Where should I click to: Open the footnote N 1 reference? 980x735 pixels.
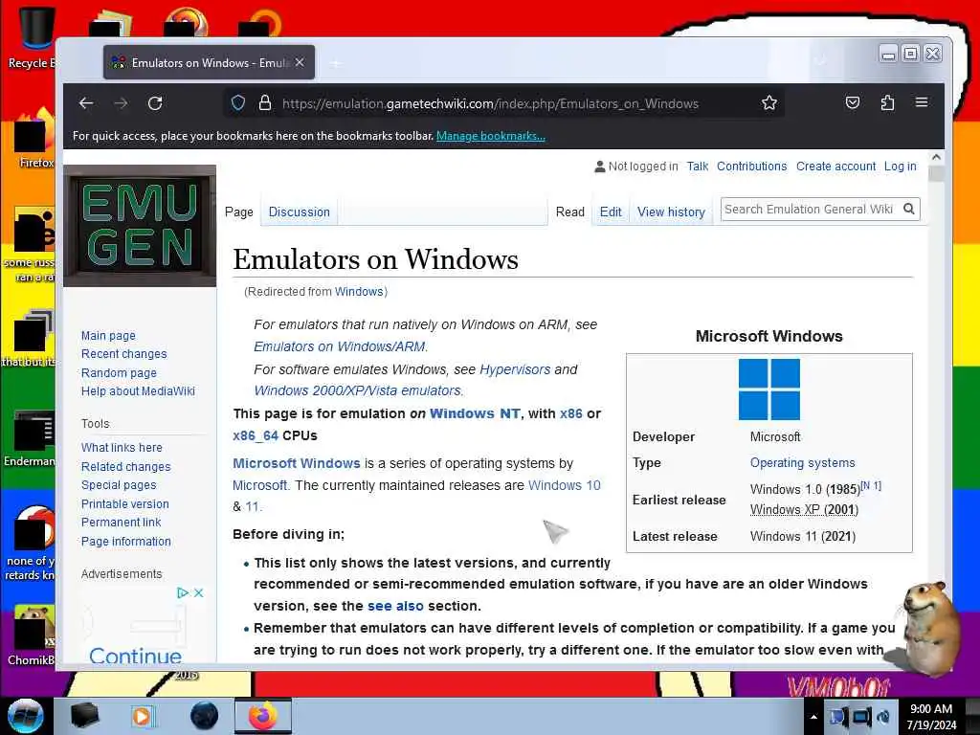(871, 485)
